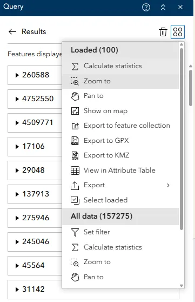Expand result 4752550

point(17,99)
